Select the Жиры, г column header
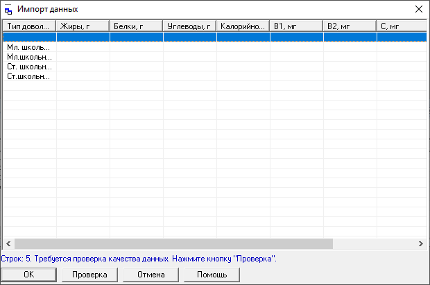The width and height of the screenshot is (430, 285). (83, 26)
